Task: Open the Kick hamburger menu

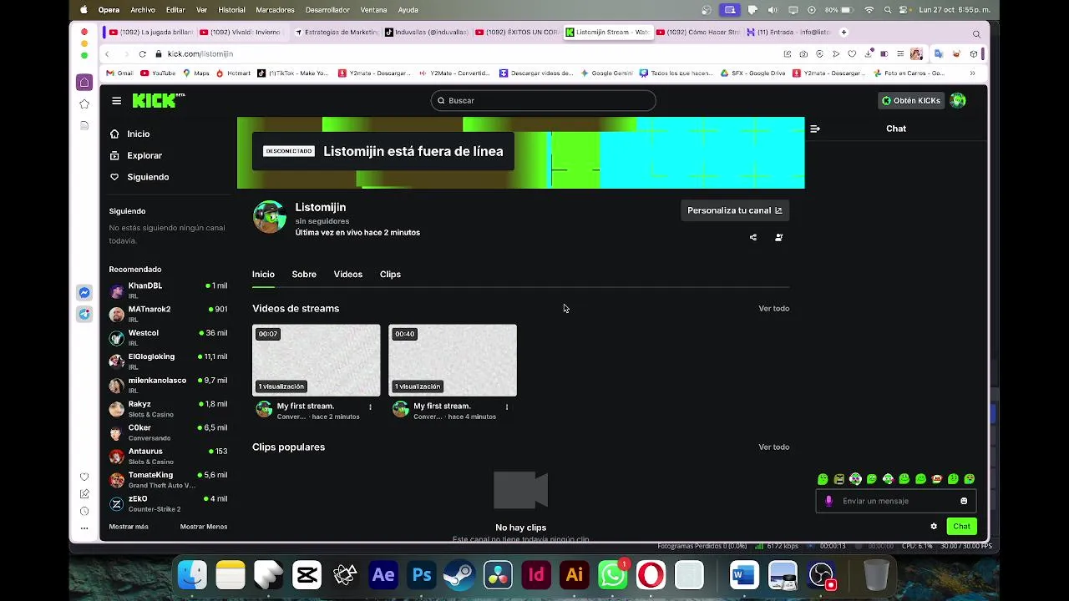Action: pos(116,101)
